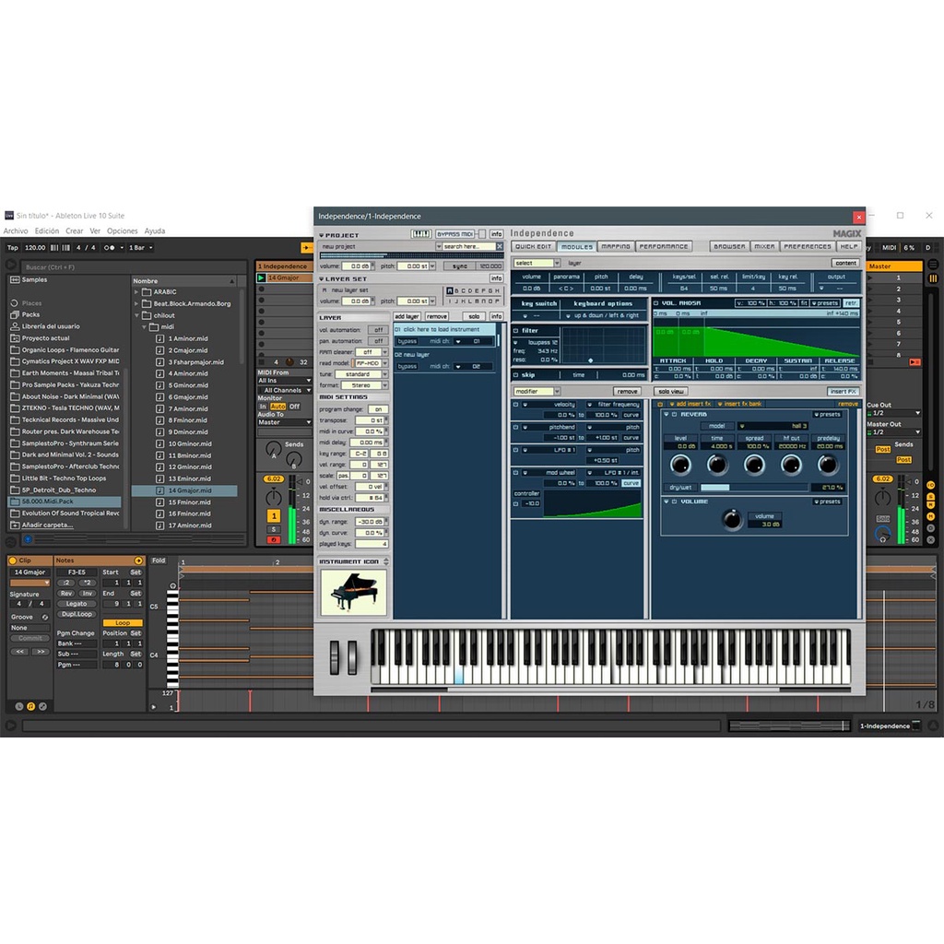The width and height of the screenshot is (944, 944).
Task: Open the Audio To Master dropdown
Action: 285,422
